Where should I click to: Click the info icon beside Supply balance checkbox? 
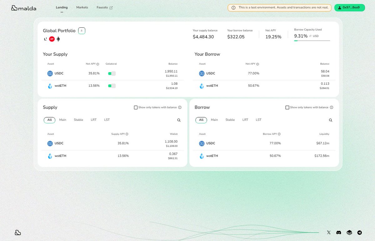click(x=180, y=107)
